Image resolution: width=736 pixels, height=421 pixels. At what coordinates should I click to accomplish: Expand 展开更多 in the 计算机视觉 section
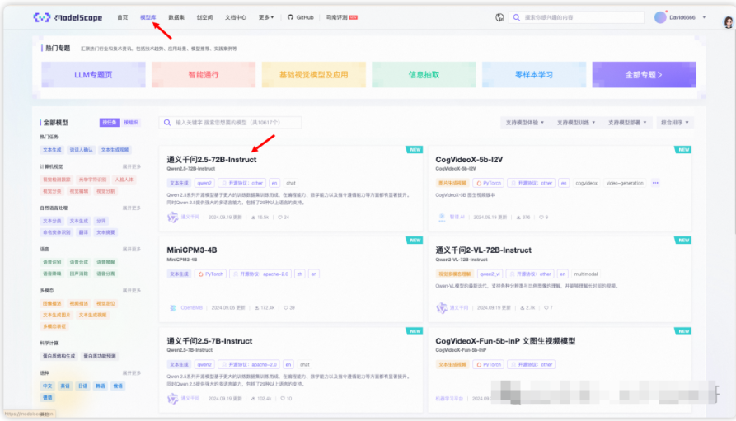coord(131,166)
